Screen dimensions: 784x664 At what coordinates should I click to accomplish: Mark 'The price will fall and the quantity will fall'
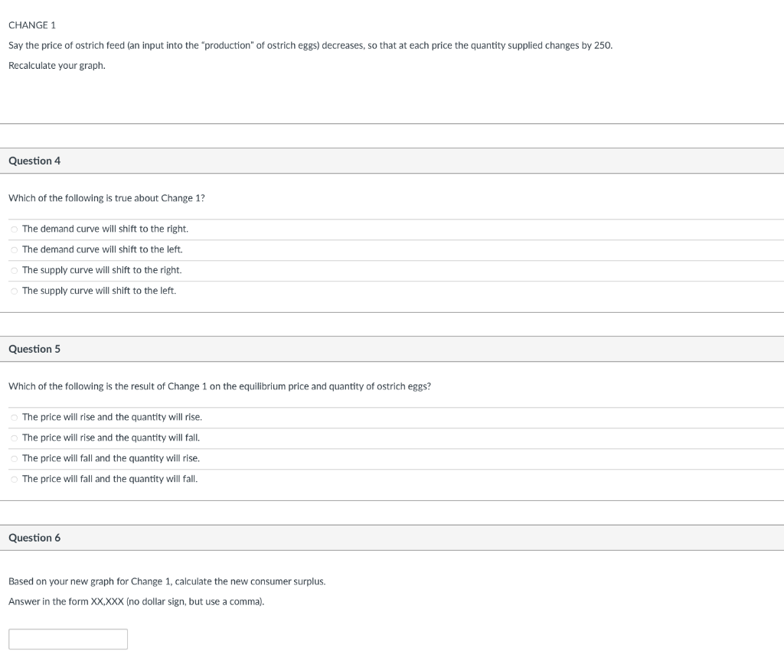pos(14,479)
